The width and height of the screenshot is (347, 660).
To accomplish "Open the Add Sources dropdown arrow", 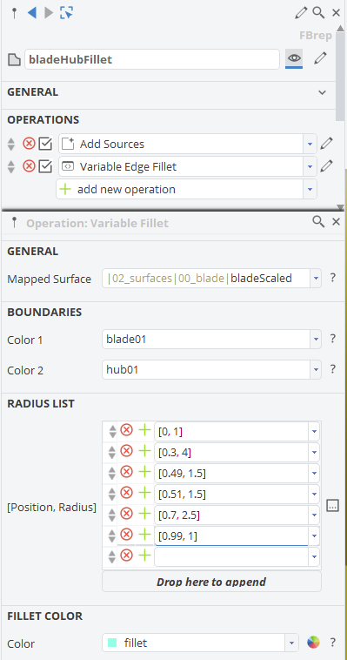I will (x=310, y=144).
